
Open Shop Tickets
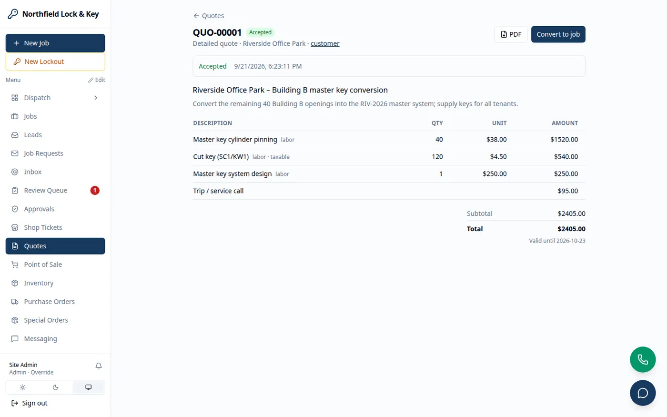(55, 228)
